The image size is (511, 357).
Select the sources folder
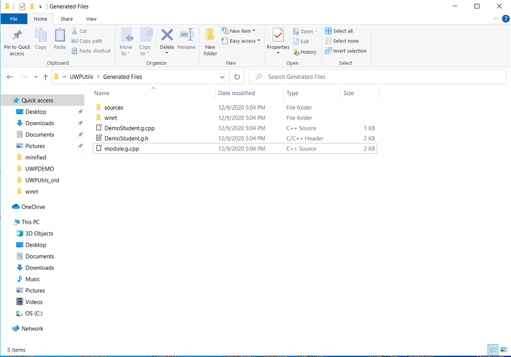(235, 108)
